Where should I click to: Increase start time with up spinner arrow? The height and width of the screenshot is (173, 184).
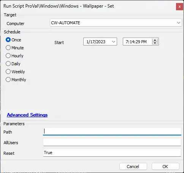tap(155, 40)
